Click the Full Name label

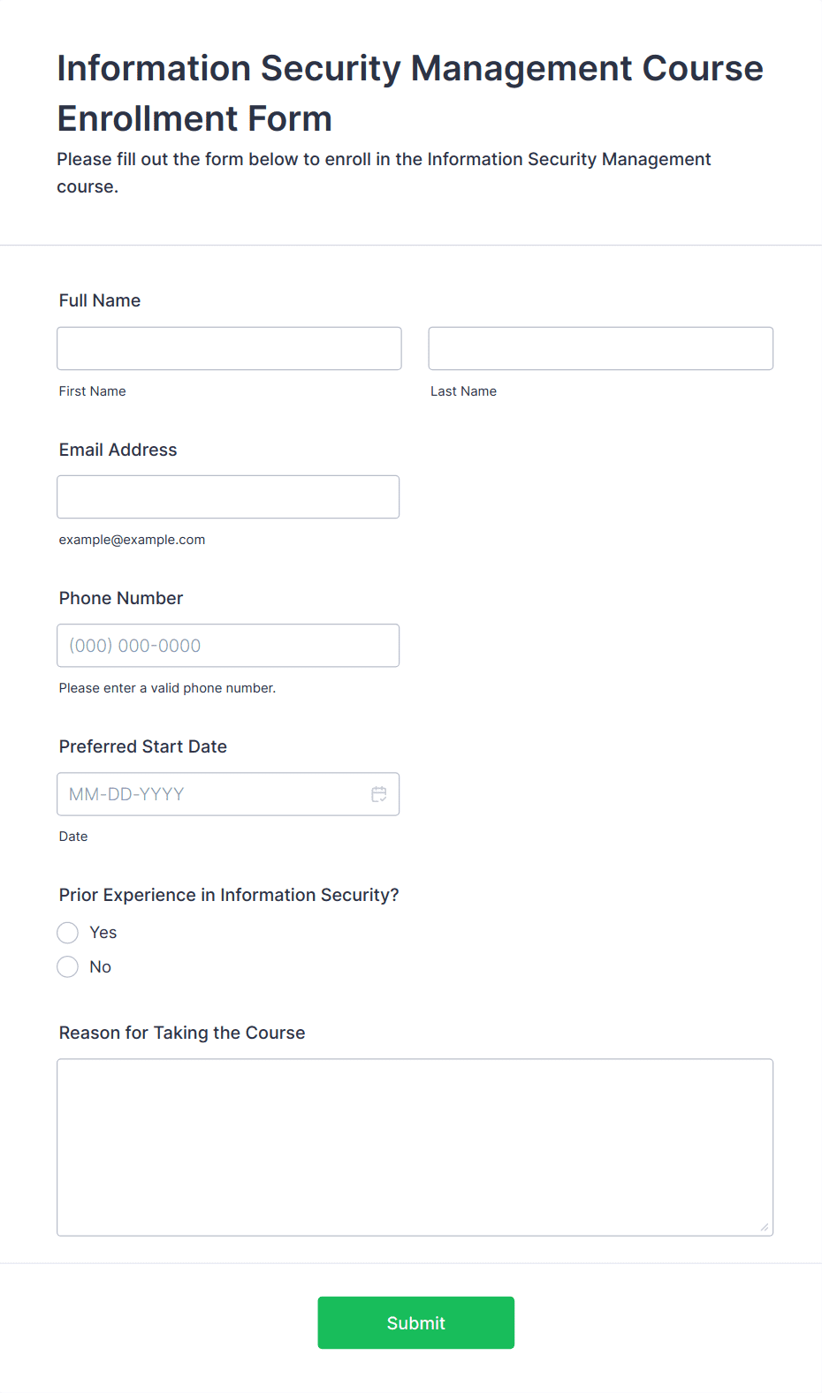click(x=100, y=300)
